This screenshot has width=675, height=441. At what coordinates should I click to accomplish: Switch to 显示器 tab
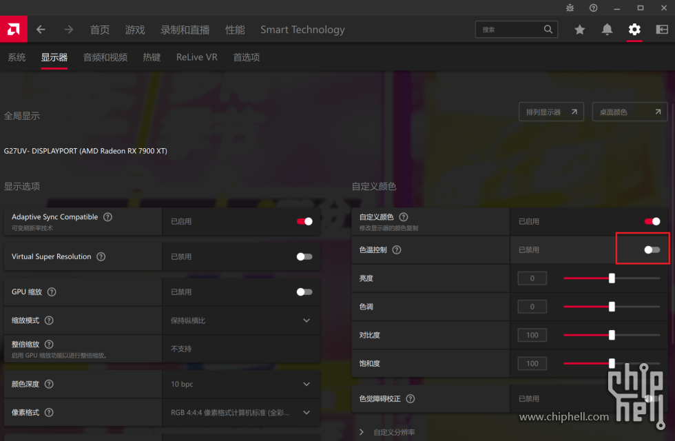54,57
